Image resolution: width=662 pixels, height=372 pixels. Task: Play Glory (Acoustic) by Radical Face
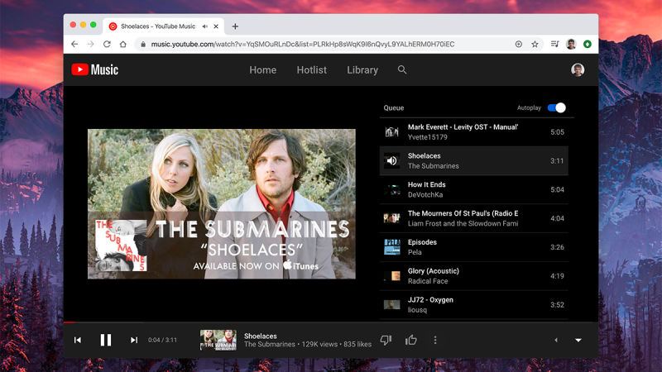(x=473, y=276)
